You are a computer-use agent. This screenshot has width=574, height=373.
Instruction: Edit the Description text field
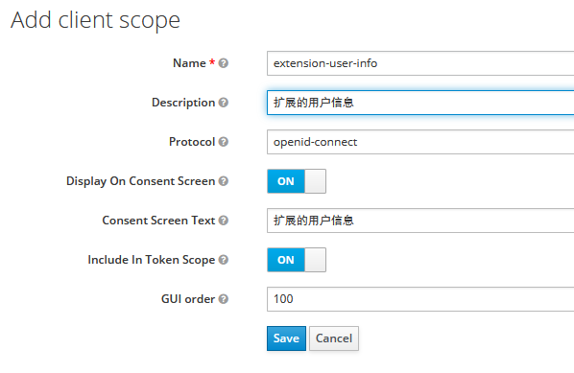coord(420,103)
